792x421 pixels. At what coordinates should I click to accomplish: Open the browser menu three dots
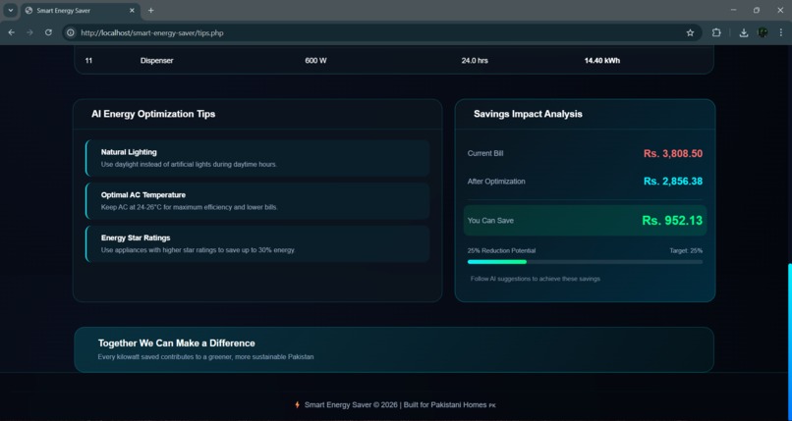tap(780, 32)
